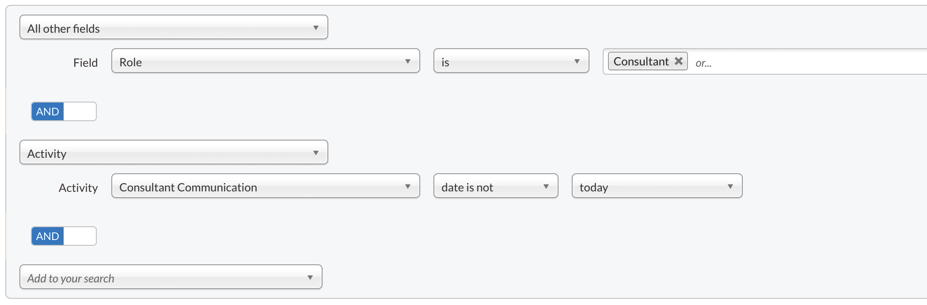The width and height of the screenshot is (927, 305).
Task: Remove the Consultant tag with its X
Action: point(679,61)
